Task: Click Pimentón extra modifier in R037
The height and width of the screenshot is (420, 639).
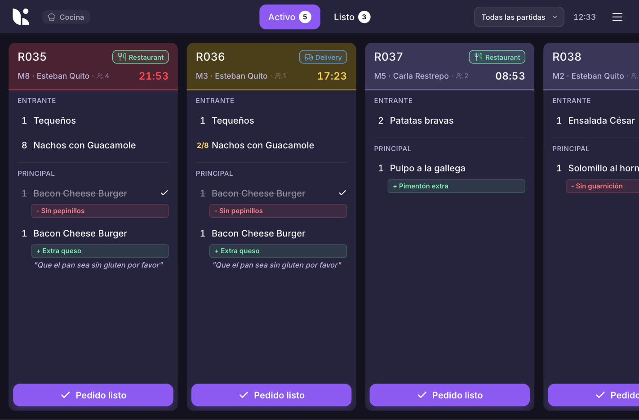Action: (x=457, y=186)
